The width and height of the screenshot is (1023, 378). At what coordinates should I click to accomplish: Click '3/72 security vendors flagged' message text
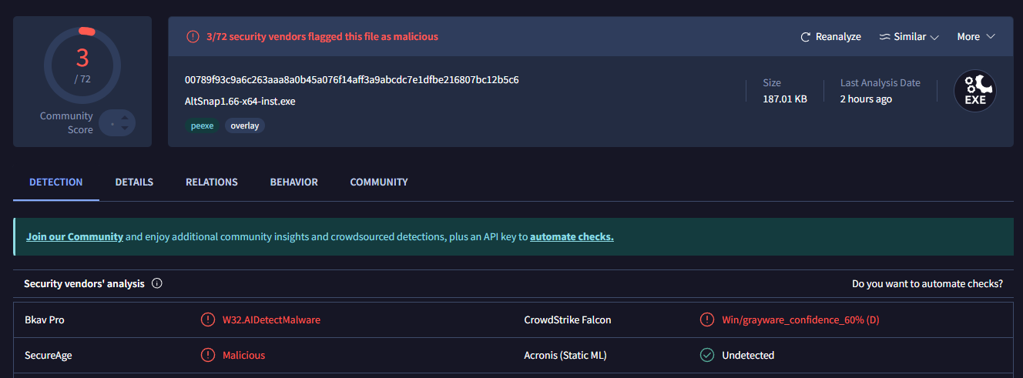322,36
